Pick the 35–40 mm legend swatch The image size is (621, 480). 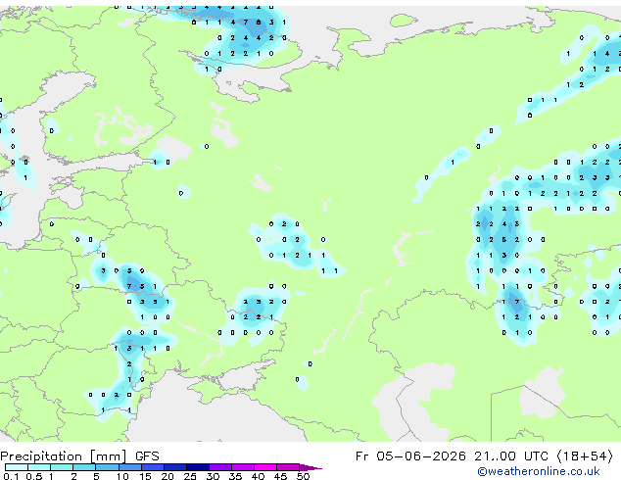tap(243, 467)
